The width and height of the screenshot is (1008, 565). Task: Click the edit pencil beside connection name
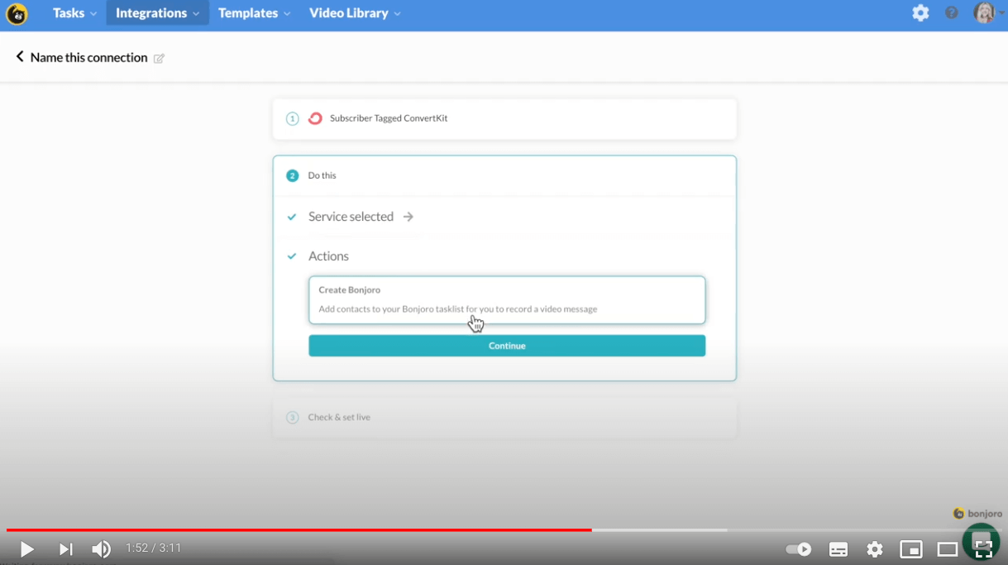[160, 59]
